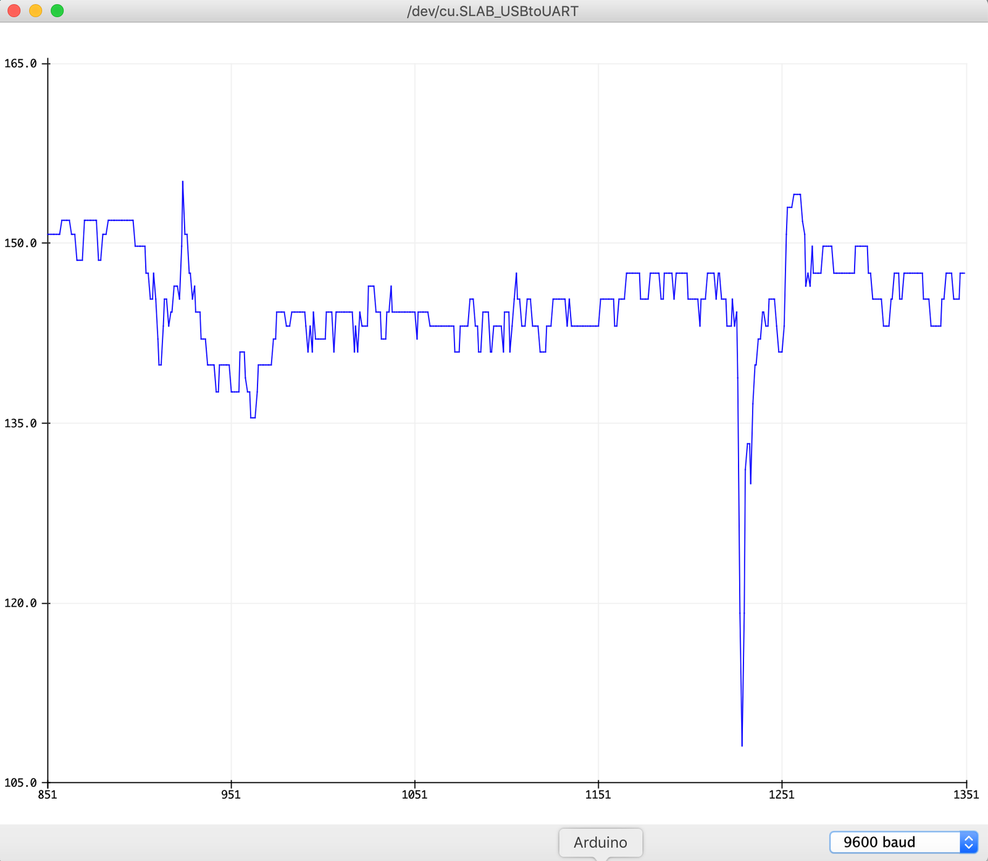Viewport: 988px width, 861px height.
Task: Click the lowest dip point of the blue plot
Action: [742, 745]
